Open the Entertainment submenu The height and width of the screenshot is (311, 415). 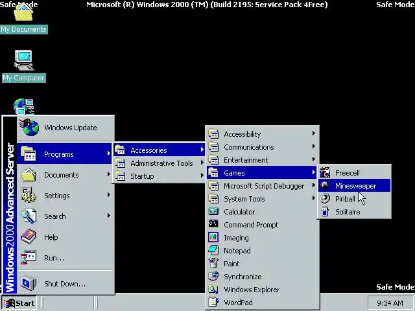point(262,160)
